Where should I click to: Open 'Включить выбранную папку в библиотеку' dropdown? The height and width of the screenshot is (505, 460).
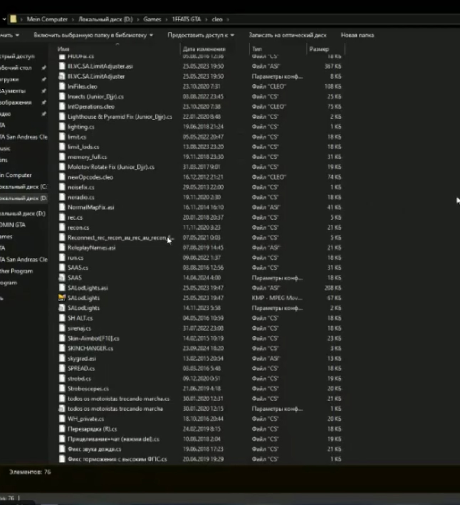(93, 35)
